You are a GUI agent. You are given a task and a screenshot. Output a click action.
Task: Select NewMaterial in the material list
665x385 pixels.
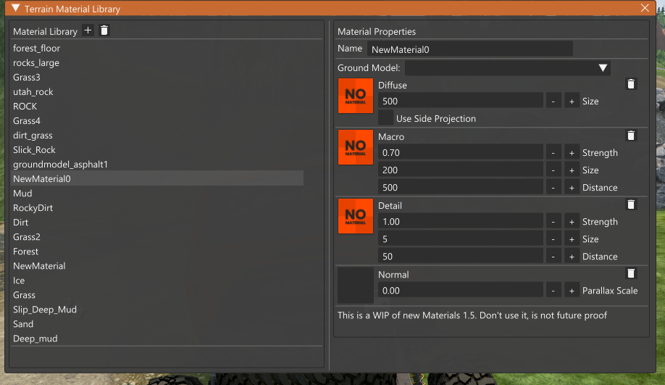pyautogui.click(x=157, y=265)
